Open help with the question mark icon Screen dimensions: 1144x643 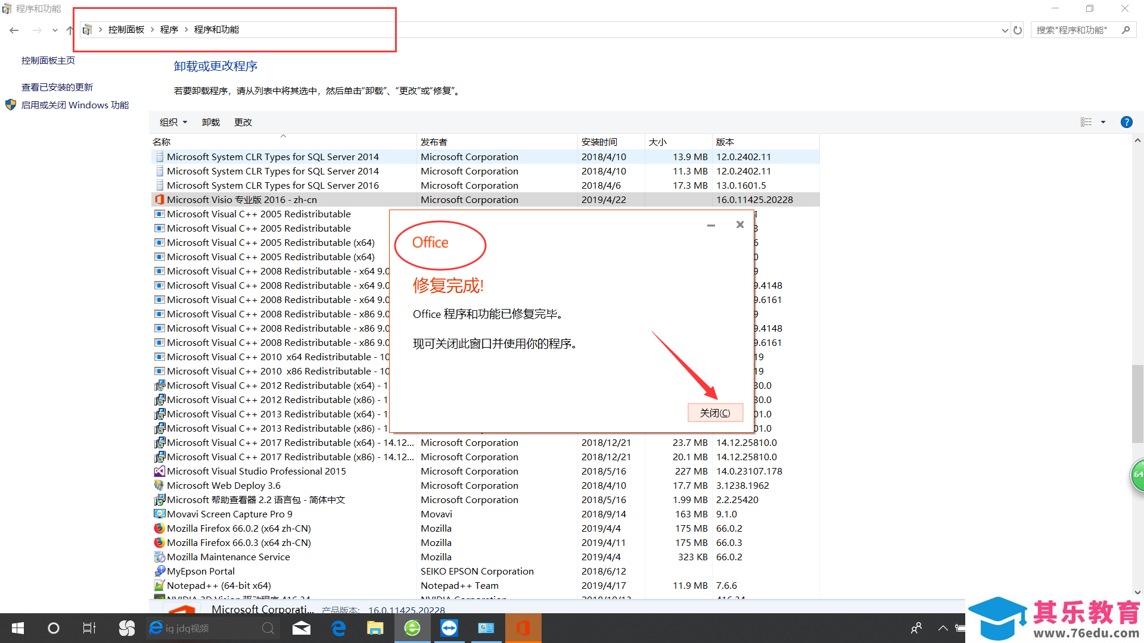coord(1126,122)
